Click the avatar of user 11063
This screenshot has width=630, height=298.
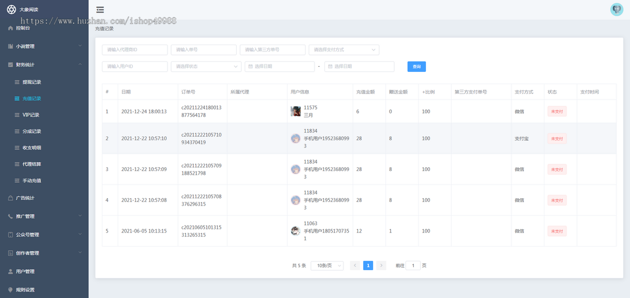[x=296, y=231]
